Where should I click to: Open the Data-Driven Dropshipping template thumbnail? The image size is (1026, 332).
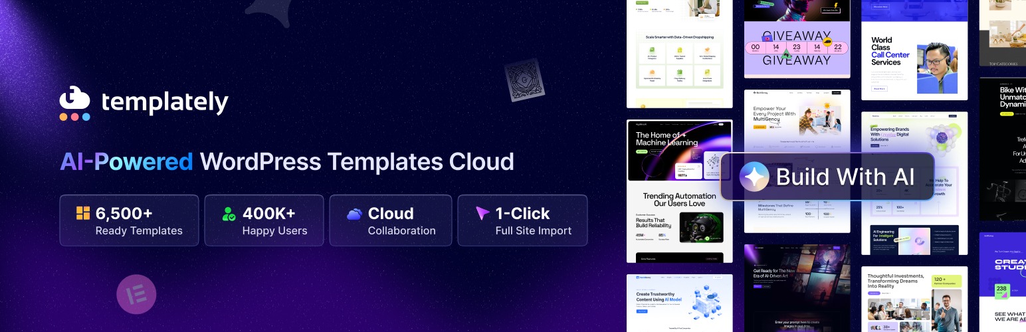pos(679,54)
